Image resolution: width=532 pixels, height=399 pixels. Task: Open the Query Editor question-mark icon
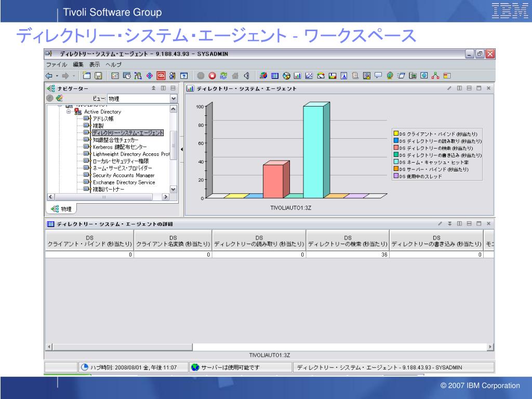click(184, 76)
